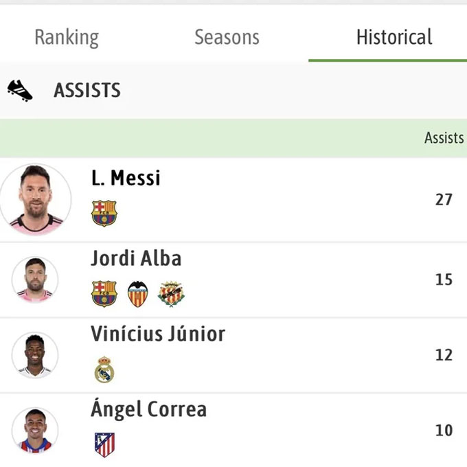Click the football boot icon beside ASSISTS

(x=20, y=91)
